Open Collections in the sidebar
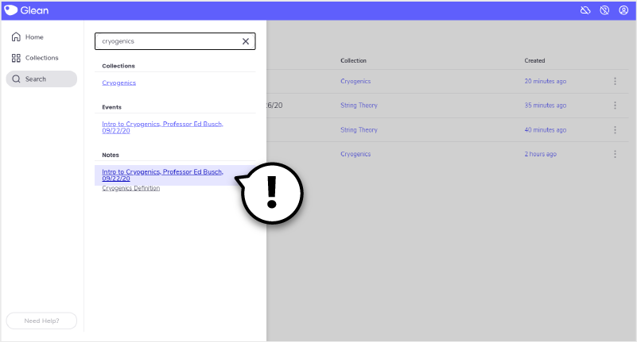 pos(41,58)
